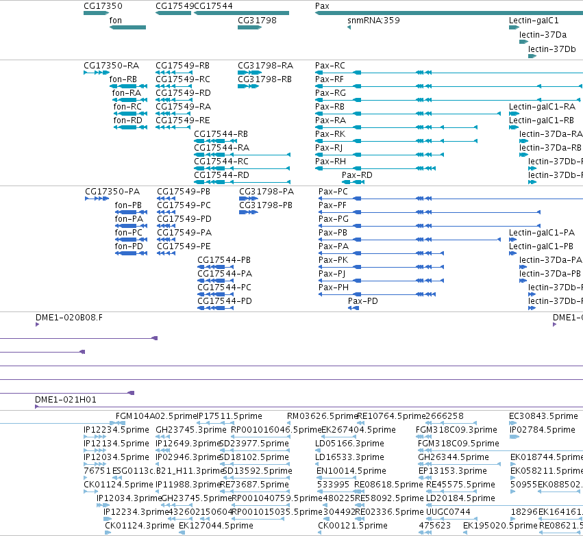The height and width of the screenshot is (536, 583).
Task: Click the snmRNA:359 gene arrow
Action: coord(349,27)
